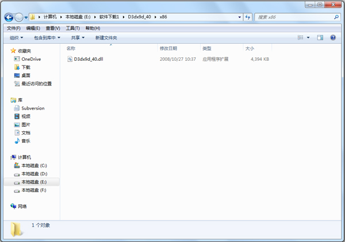Click the help question mark icon
Viewport: 345px width, 242px height.
coord(334,38)
